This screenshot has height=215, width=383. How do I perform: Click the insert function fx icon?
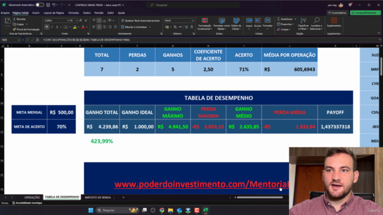37,40
